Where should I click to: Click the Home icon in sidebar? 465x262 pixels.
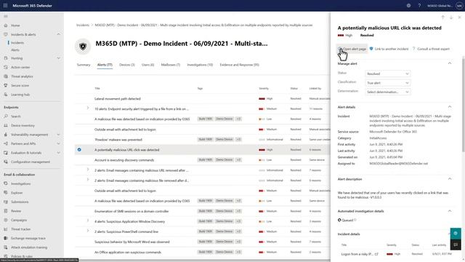6,25
